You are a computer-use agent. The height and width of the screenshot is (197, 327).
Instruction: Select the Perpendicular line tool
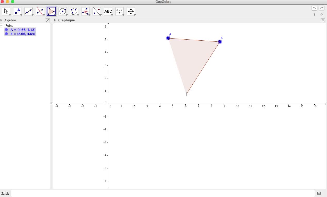[40, 11]
